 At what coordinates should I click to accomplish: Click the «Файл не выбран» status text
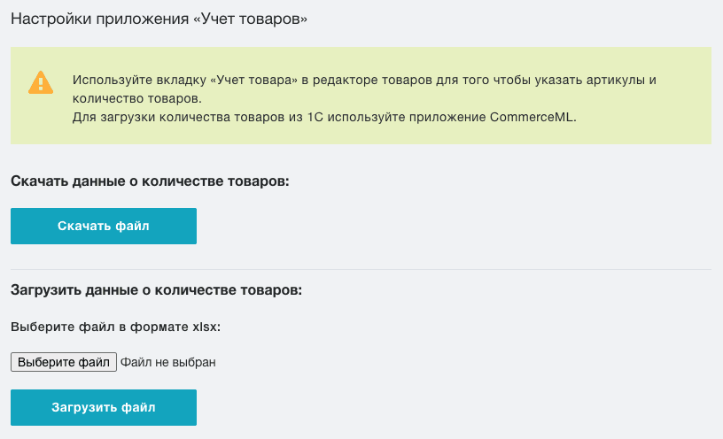pos(167,363)
